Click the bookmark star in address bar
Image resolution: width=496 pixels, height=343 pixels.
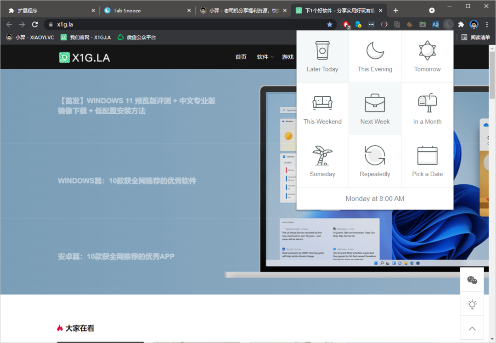[x=330, y=24]
